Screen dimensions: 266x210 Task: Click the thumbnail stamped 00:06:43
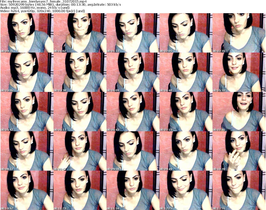[133, 112]
